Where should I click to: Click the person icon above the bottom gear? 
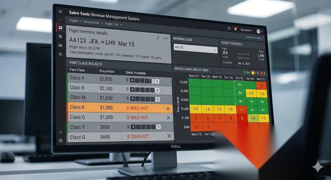coord(60,132)
